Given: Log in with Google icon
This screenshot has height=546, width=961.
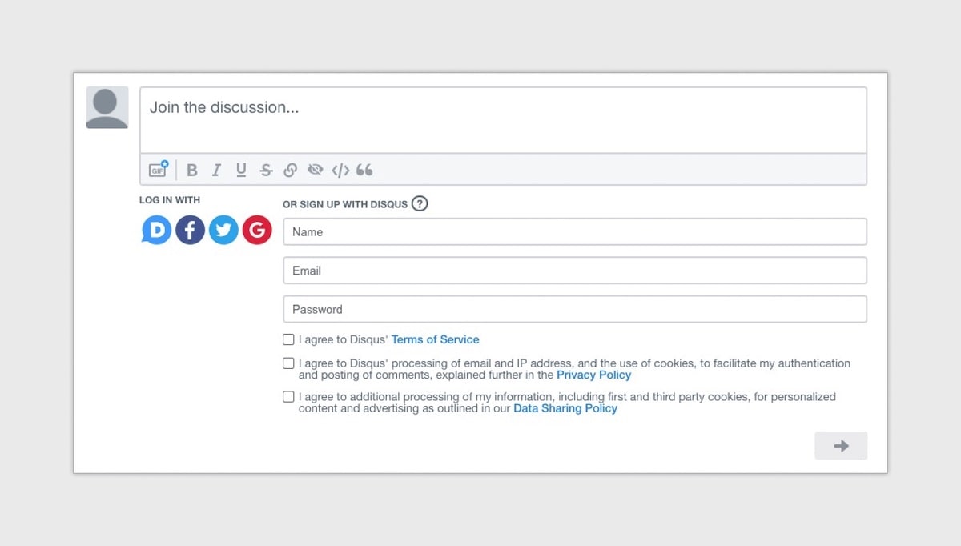Looking at the screenshot, I should tap(257, 230).
